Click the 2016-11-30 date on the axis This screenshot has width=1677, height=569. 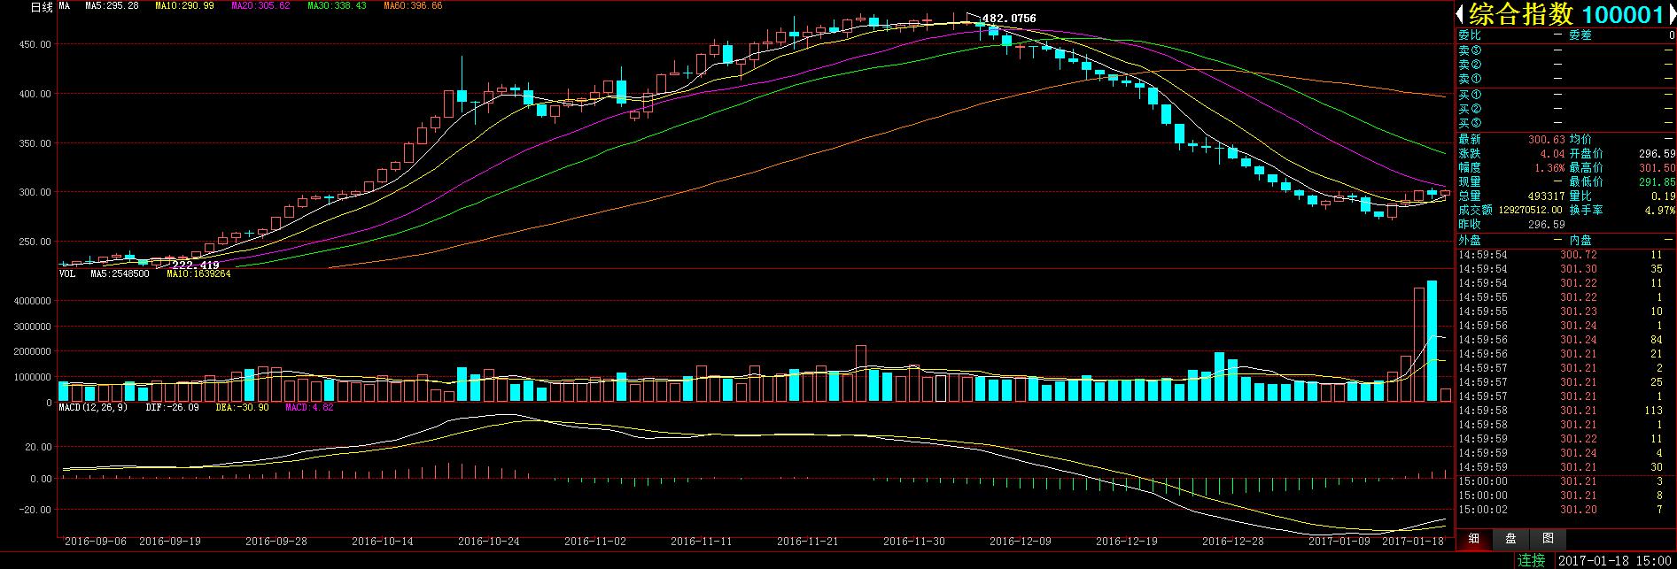[914, 541]
